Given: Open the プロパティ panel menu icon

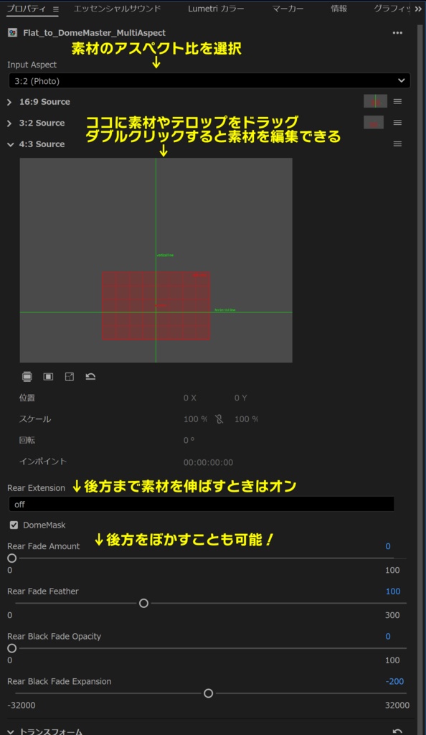Looking at the screenshot, I should (x=56, y=9).
